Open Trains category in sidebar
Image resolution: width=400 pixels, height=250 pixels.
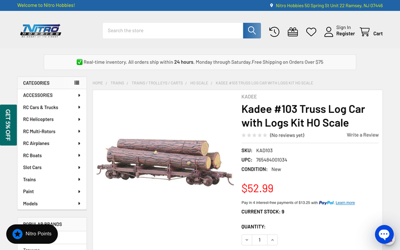[x=29, y=179]
